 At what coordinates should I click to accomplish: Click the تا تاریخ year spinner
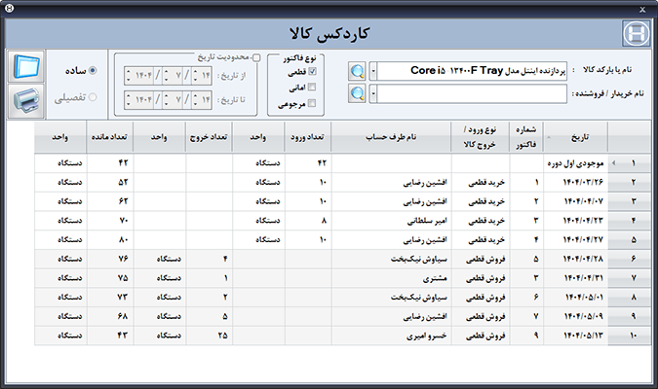139,100
